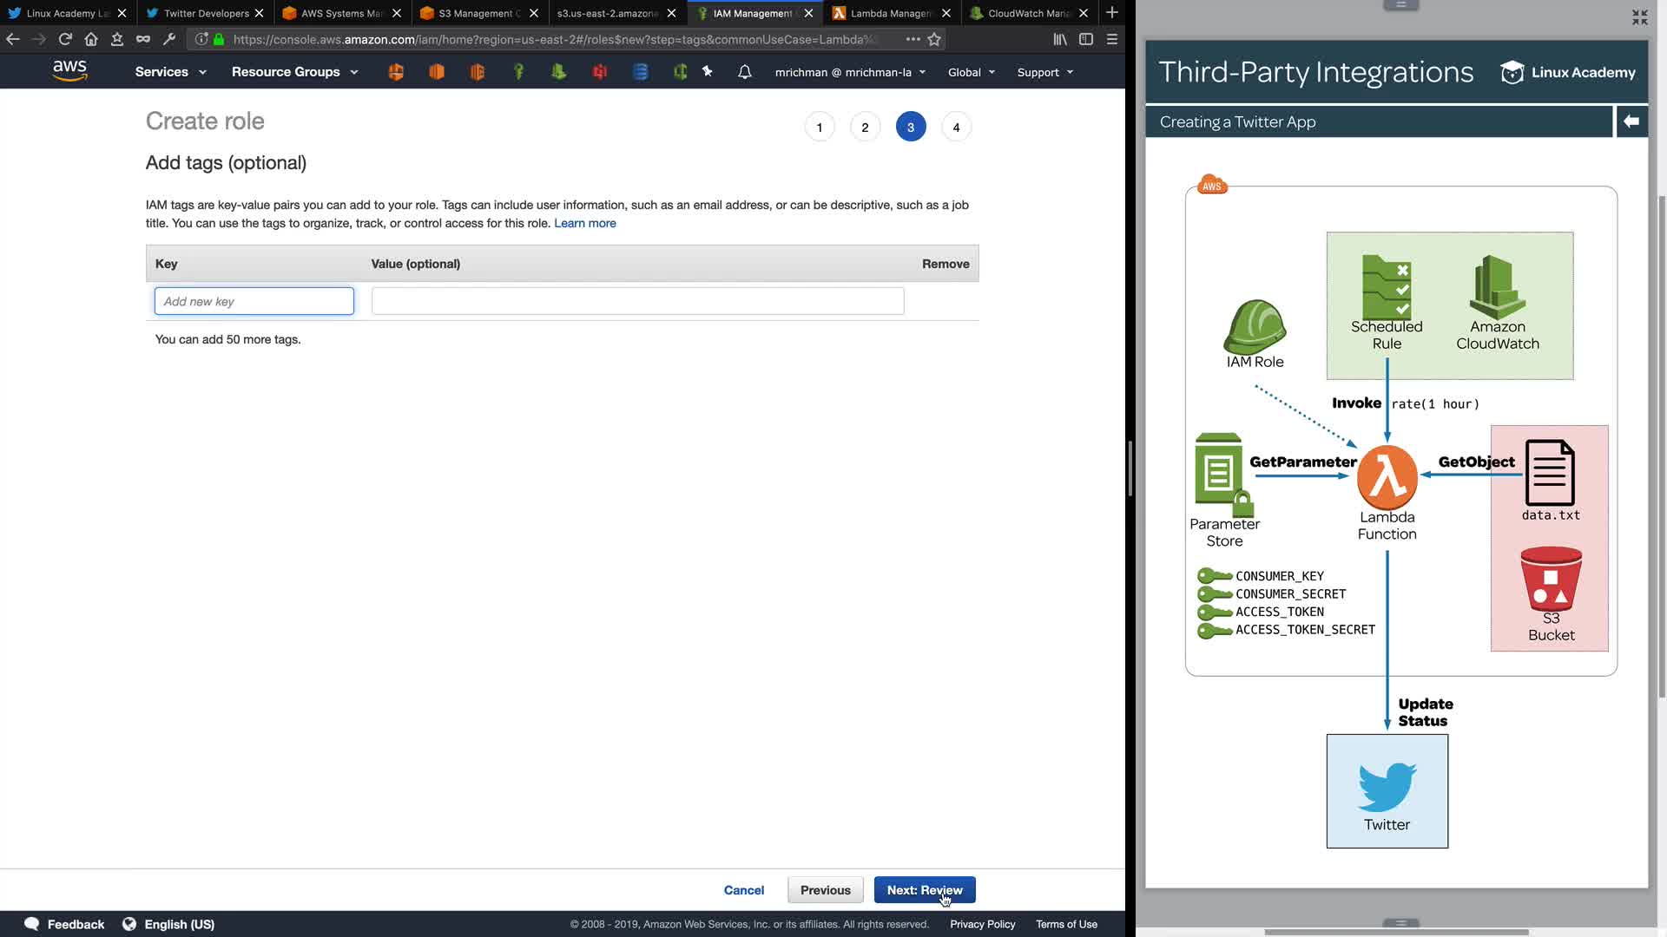1667x937 pixels.
Task: Click the pushpin shortcut icon
Action: pos(708,72)
